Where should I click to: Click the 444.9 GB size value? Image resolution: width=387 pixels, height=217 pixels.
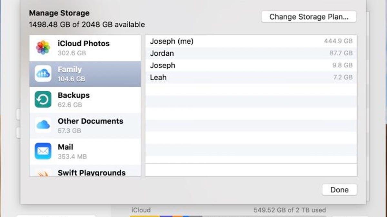coord(338,41)
